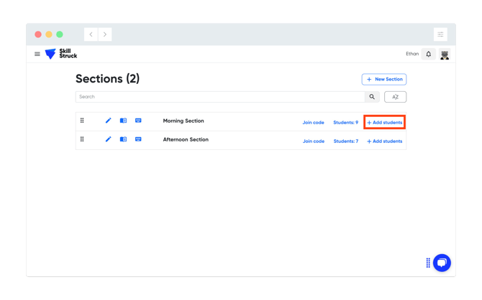482x300 pixels.
Task: Open the Afternoon Section book icon
Action: click(123, 139)
